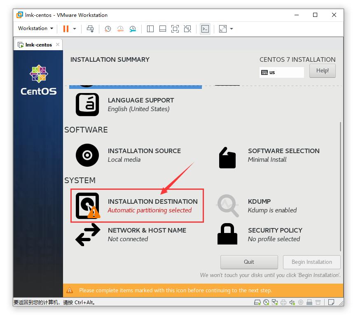358x319 pixels.
Task: Click the warning triangle in orange banner
Action: [70, 290]
